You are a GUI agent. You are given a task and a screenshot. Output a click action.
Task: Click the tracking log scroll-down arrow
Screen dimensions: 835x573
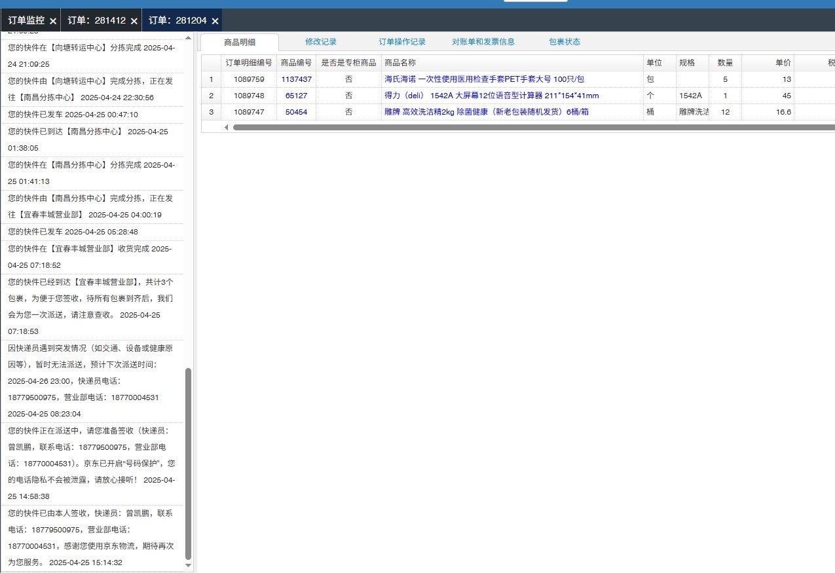[x=189, y=565]
